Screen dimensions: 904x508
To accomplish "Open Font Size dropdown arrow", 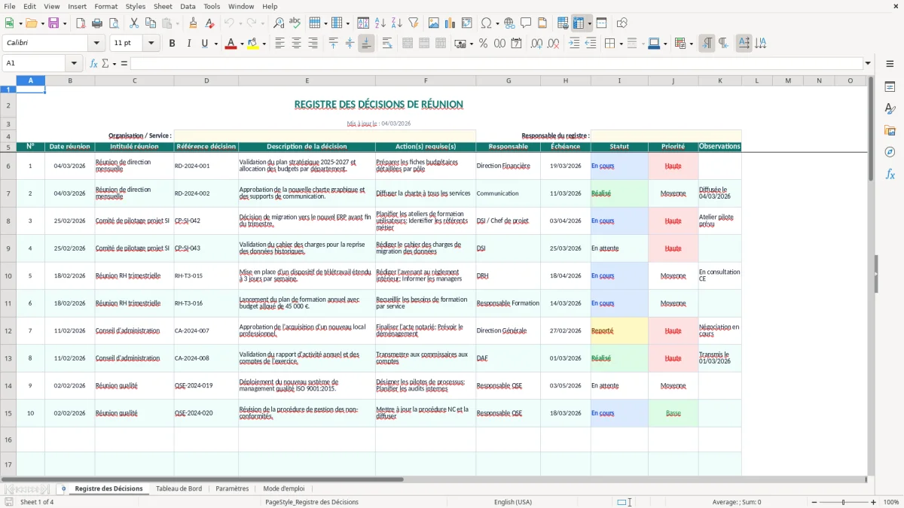I will 151,44.
